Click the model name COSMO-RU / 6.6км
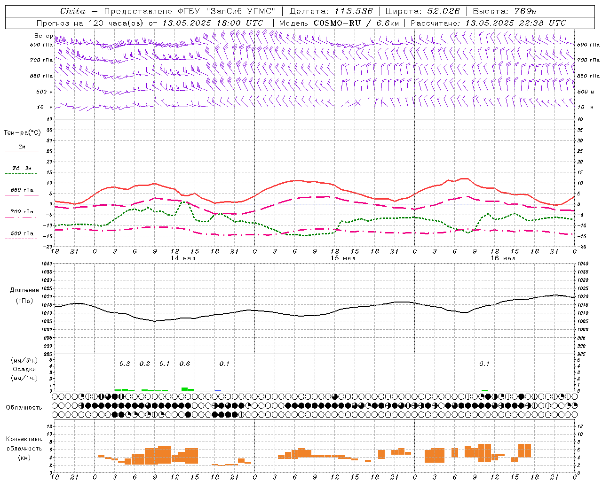Screen dimensions: 602x481 coord(356,23)
